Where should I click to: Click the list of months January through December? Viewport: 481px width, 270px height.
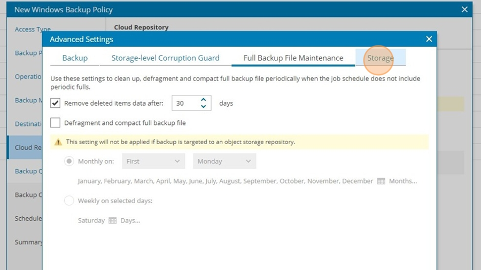click(226, 181)
